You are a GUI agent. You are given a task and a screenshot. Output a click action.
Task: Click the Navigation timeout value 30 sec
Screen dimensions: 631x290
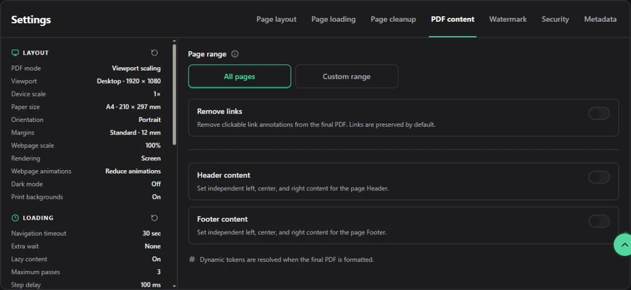(152, 233)
